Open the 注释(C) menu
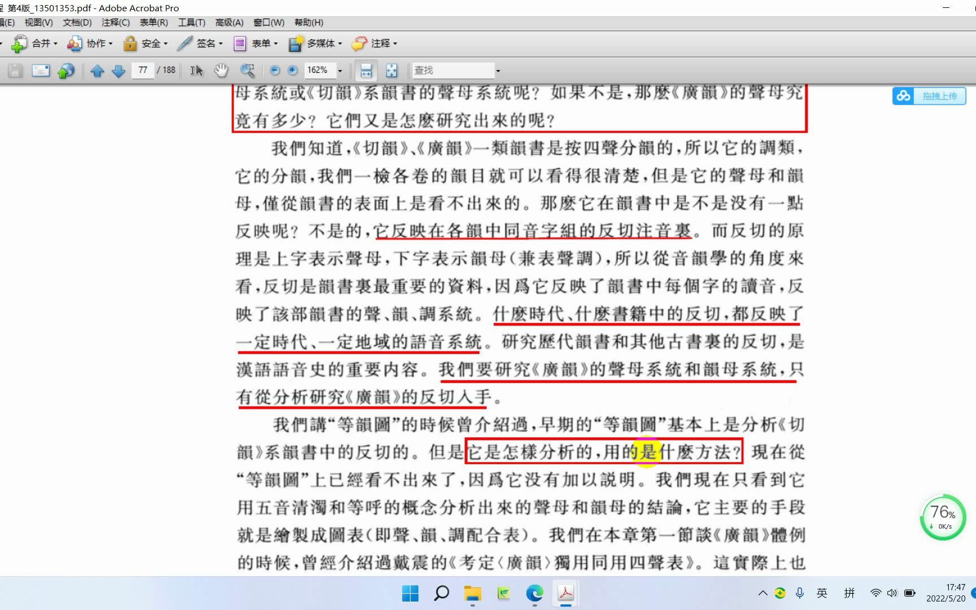Viewport: 976px width, 610px height. [116, 23]
